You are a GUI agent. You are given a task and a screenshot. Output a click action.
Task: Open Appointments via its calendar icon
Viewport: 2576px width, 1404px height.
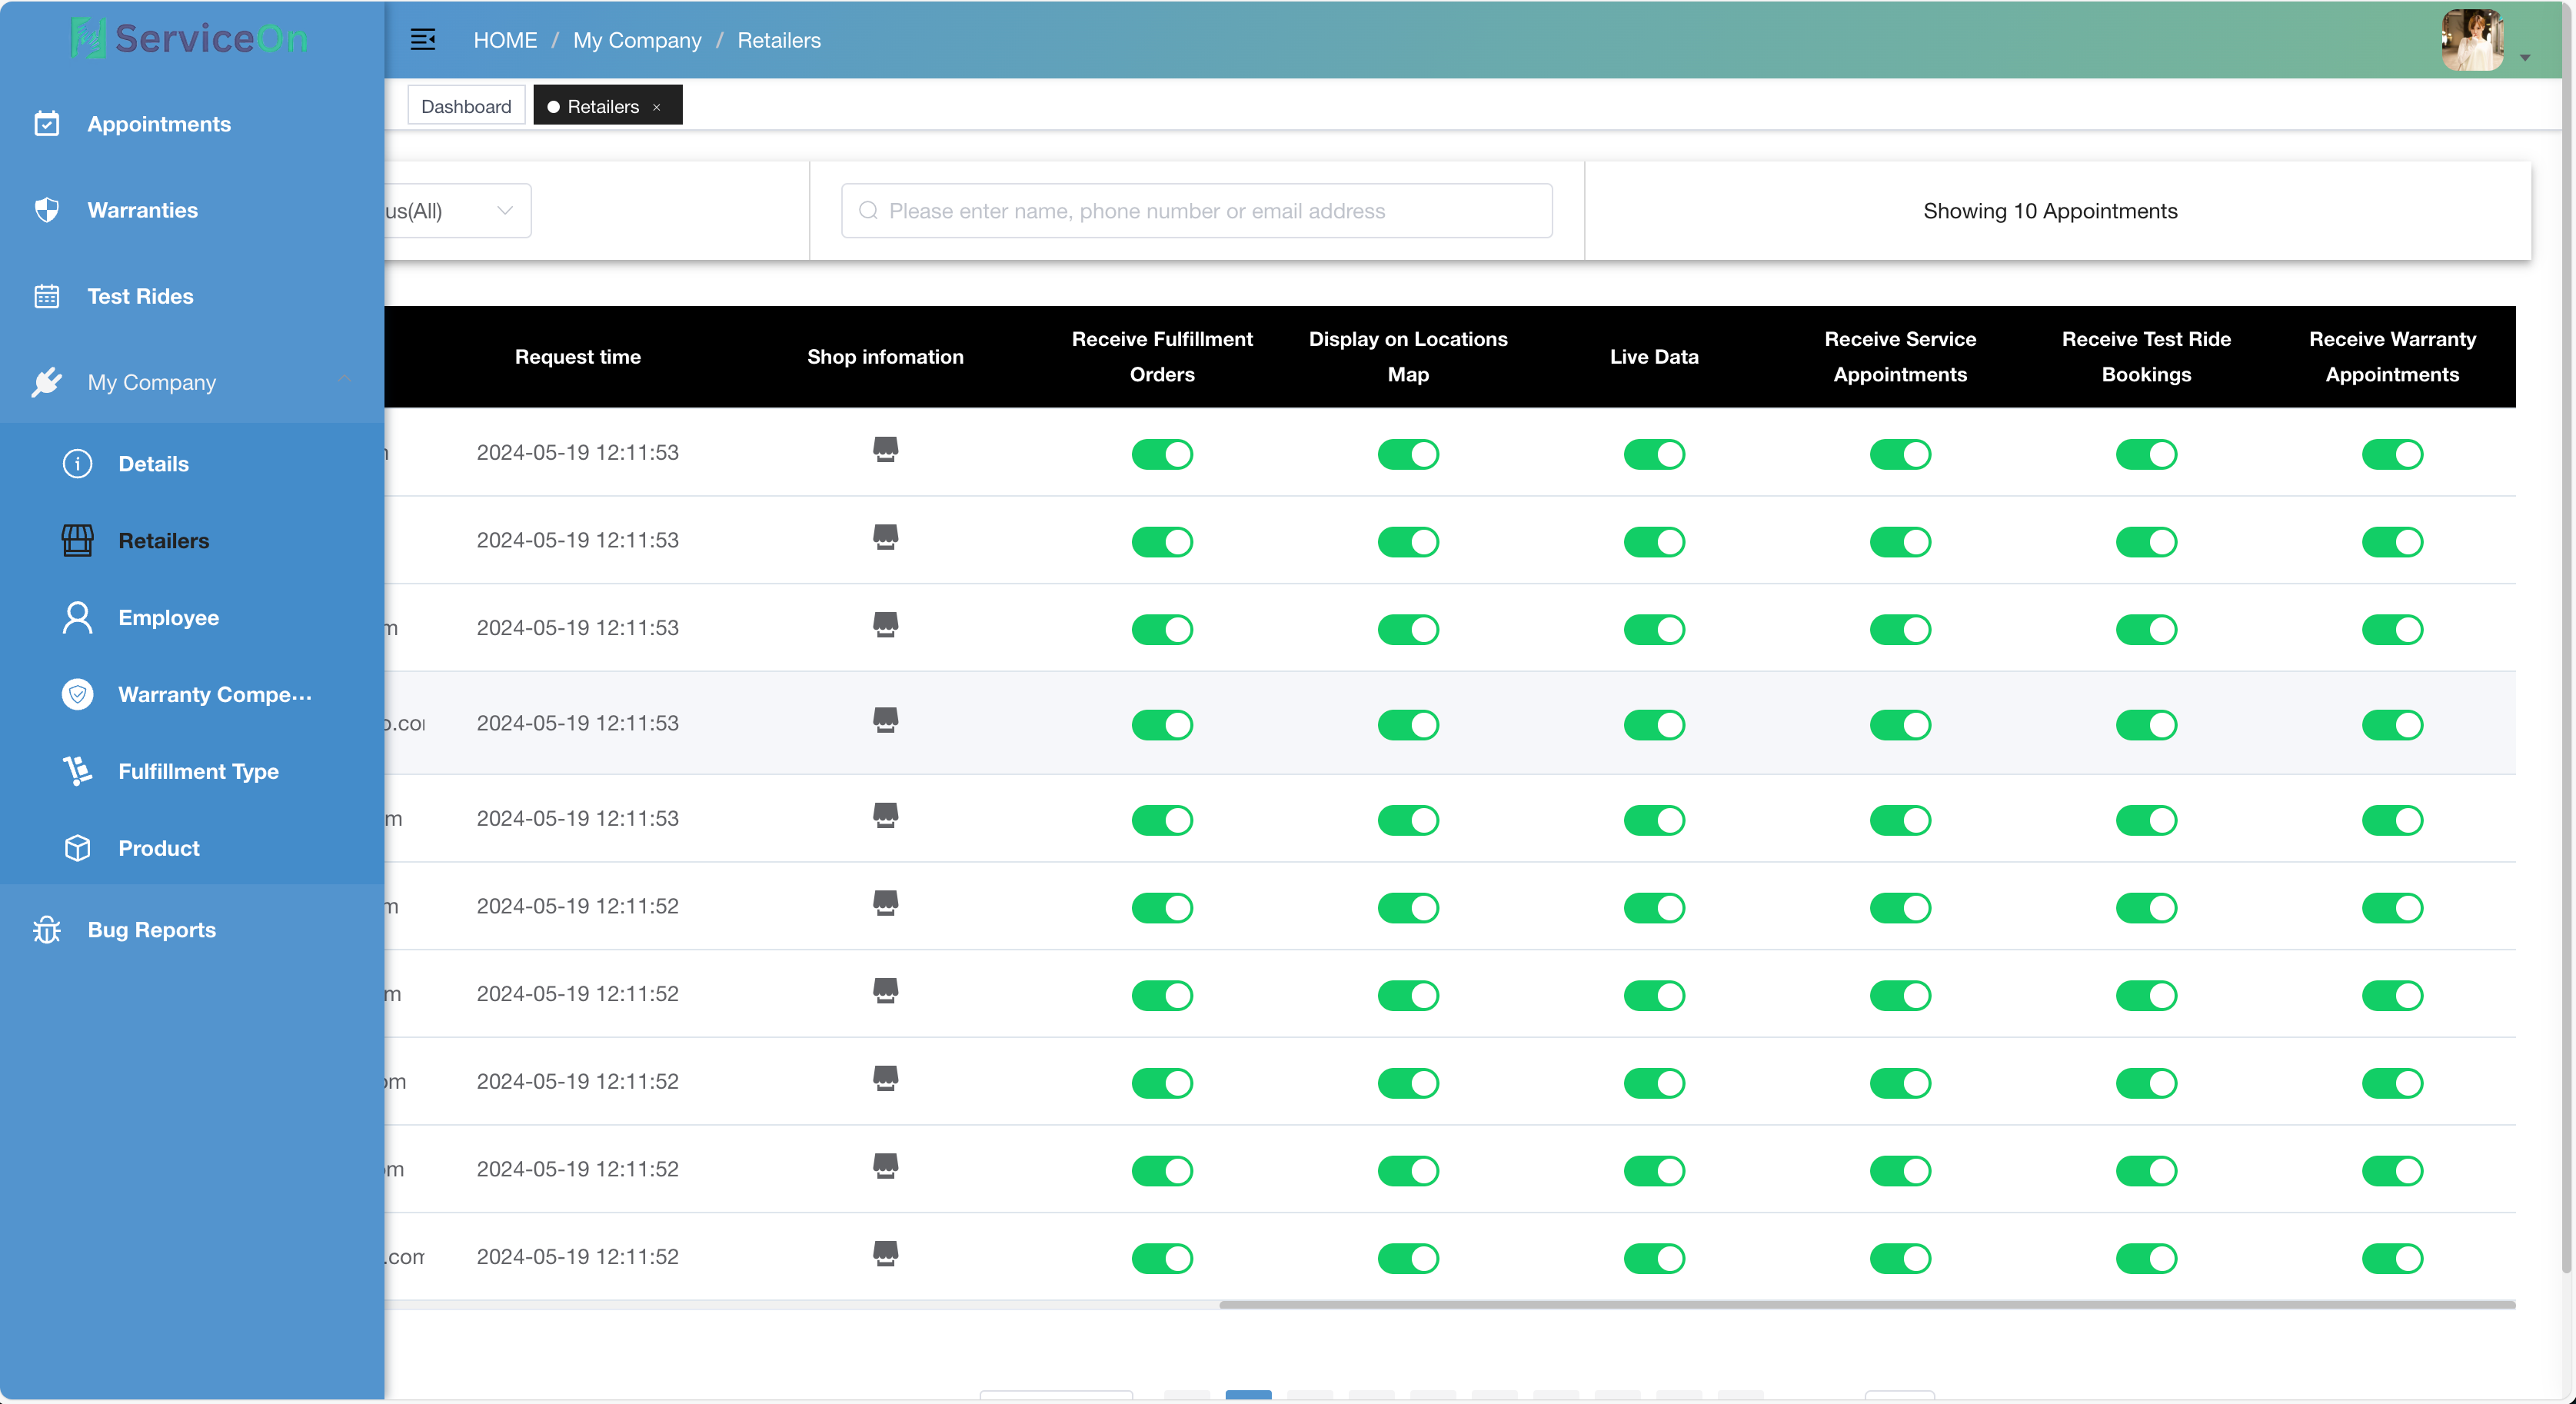(47, 124)
